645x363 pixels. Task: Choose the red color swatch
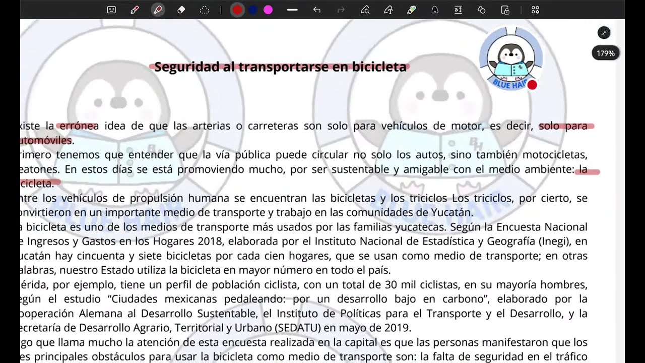tap(237, 10)
